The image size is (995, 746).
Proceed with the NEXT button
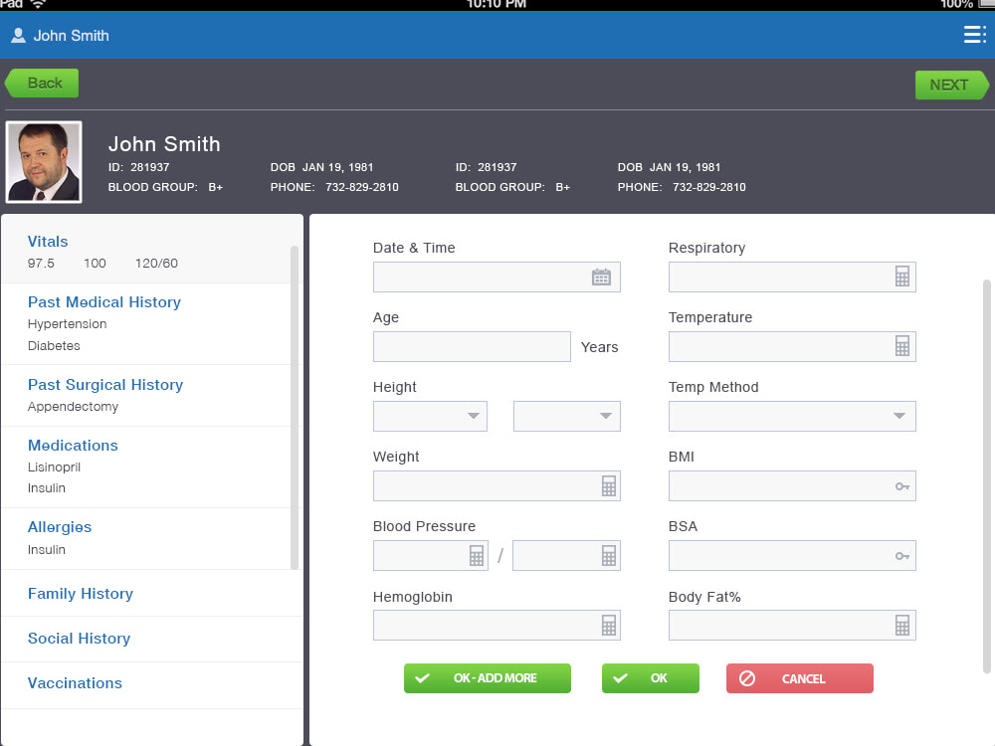(x=952, y=85)
